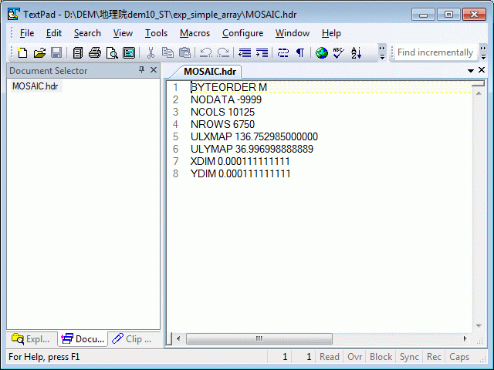
Task: Click the horizontal scrollbar left arrow
Action: click(x=178, y=339)
